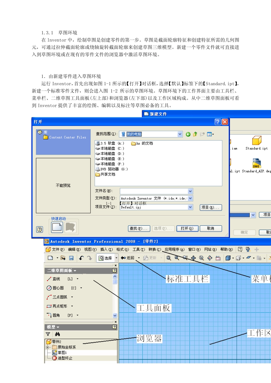Viewport: 271px width, 383px height.
Task: Click the shaded display cube icon
Action: coord(228,258)
